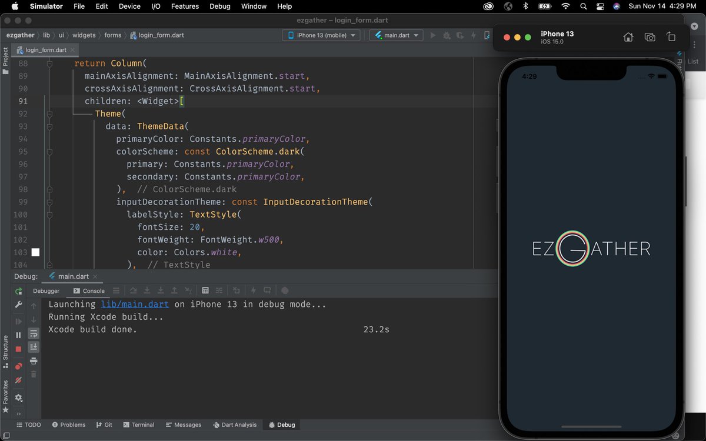Take Simulator screenshot camera icon

[x=650, y=37]
